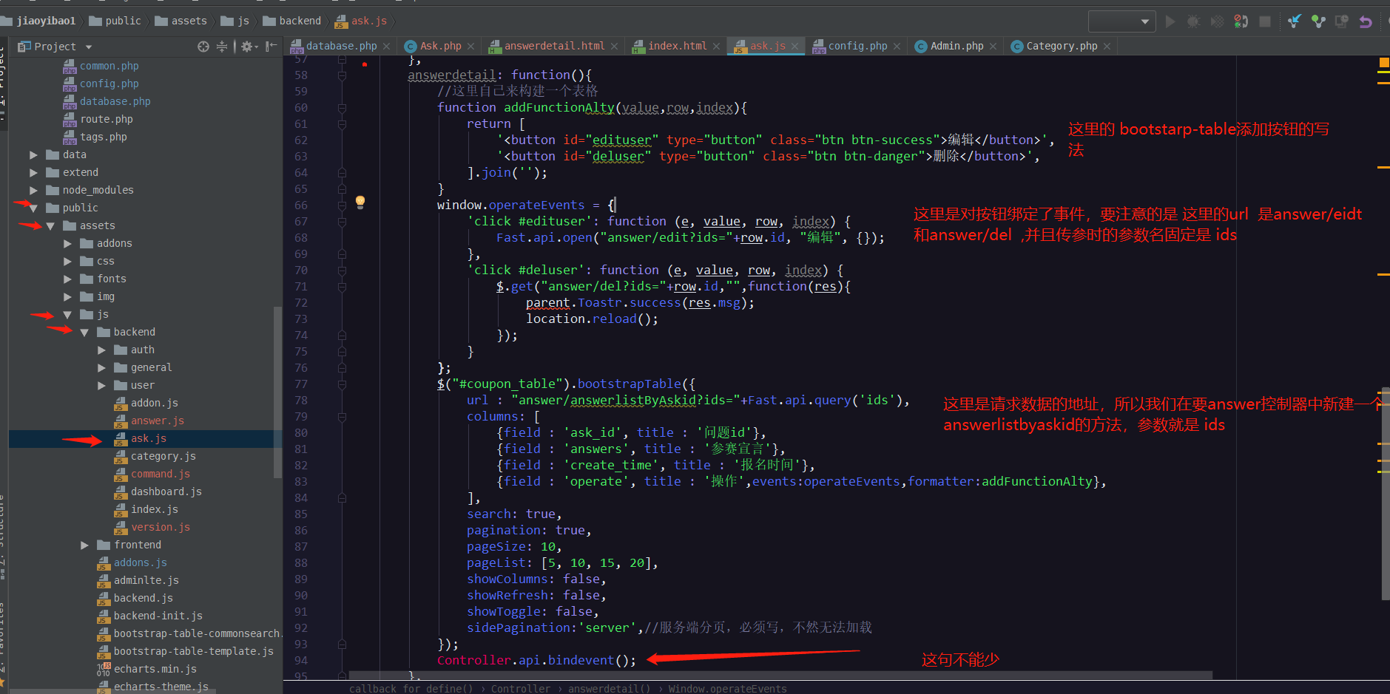Click Scroll from Source target icon
The width and height of the screenshot is (1390, 694).
[x=203, y=47]
